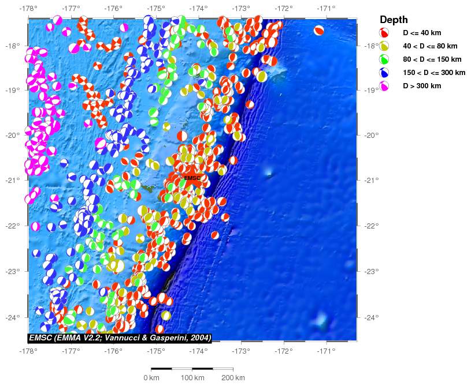This screenshot has width=471, height=386.
Task: Click the -24° latitude label on the right axis
Action: click(370, 317)
